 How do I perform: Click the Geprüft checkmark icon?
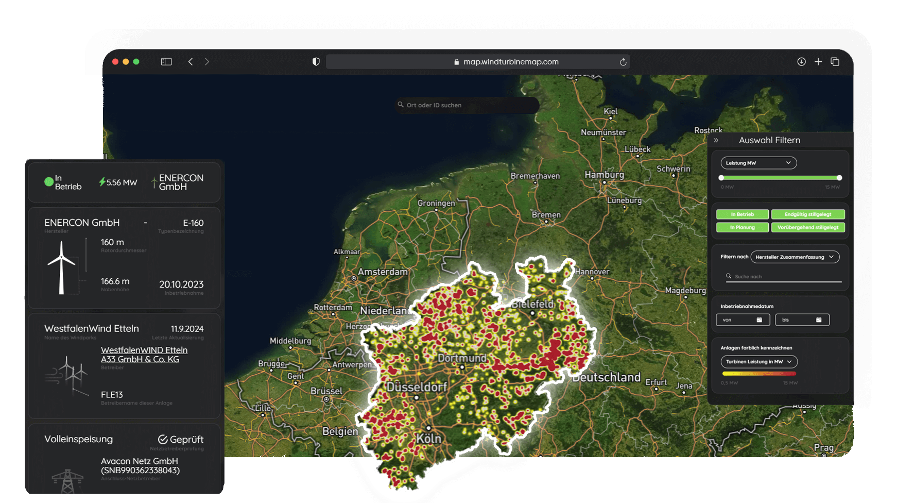click(162, 439)
